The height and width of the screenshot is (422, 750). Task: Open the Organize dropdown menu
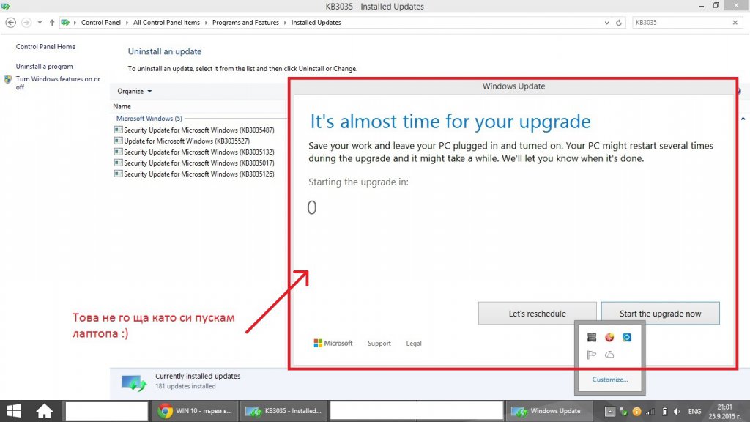(135, 91)
